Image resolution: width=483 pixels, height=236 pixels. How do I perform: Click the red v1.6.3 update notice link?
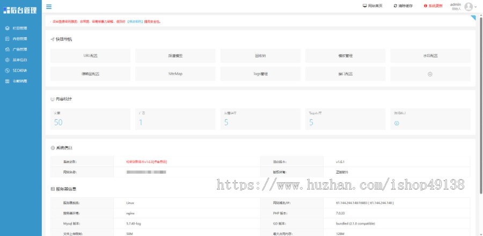coord(147,162)
